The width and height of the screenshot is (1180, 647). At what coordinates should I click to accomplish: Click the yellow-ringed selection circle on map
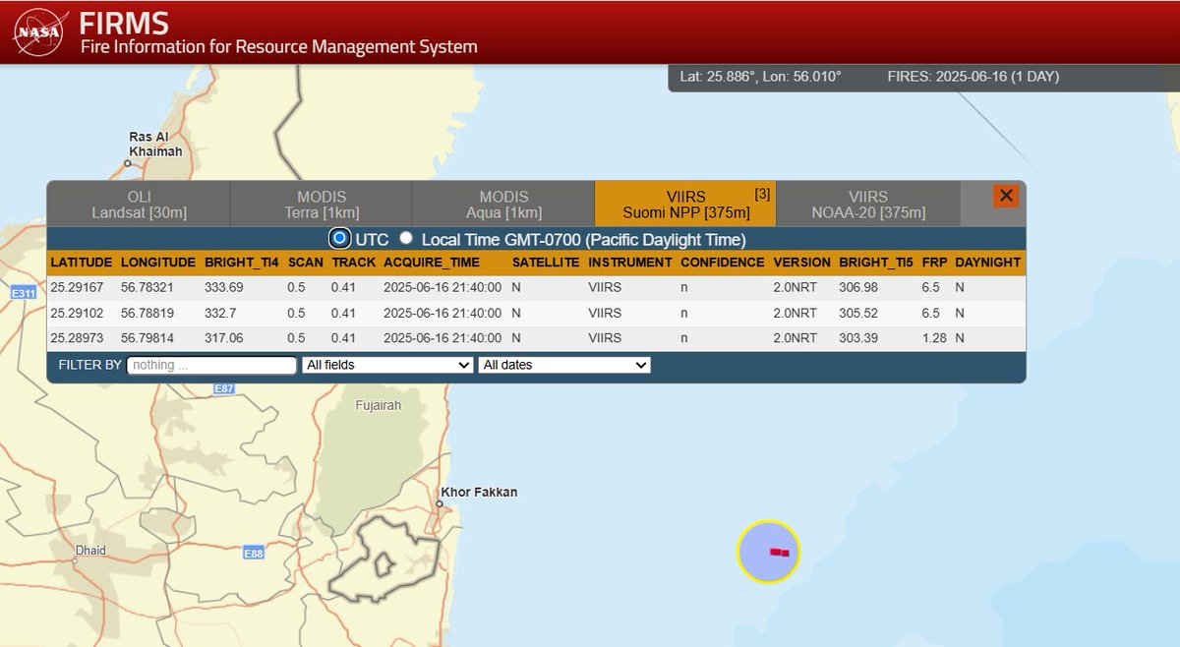[769, 552]
